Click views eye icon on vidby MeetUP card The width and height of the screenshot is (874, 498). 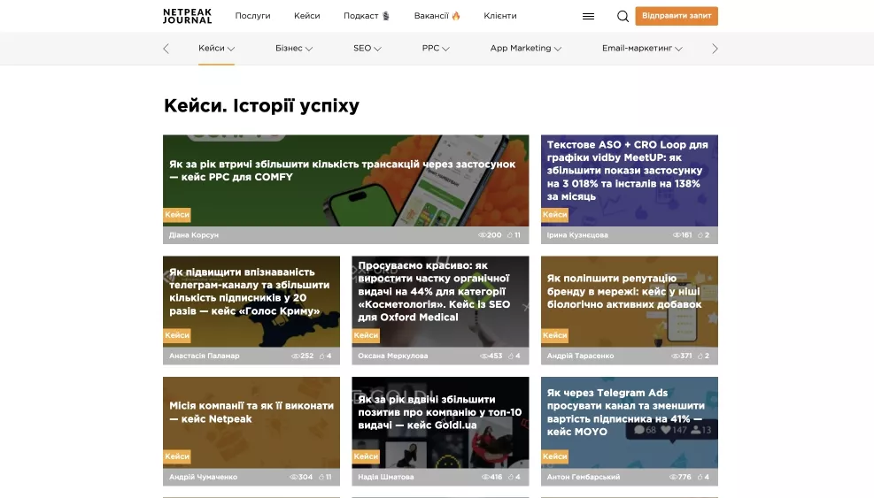(x=677, y=235)
